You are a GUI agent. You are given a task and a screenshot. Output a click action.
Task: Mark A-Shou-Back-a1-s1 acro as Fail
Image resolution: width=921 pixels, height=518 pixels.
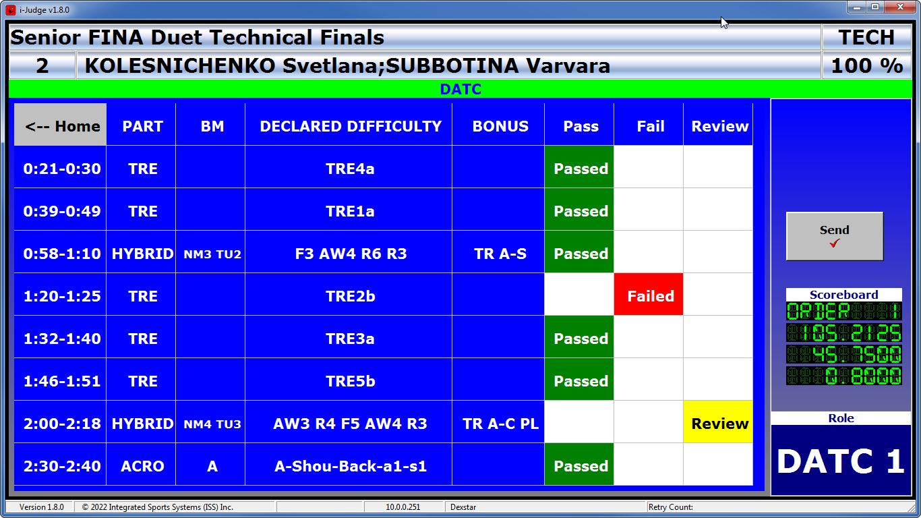(649, 466)
